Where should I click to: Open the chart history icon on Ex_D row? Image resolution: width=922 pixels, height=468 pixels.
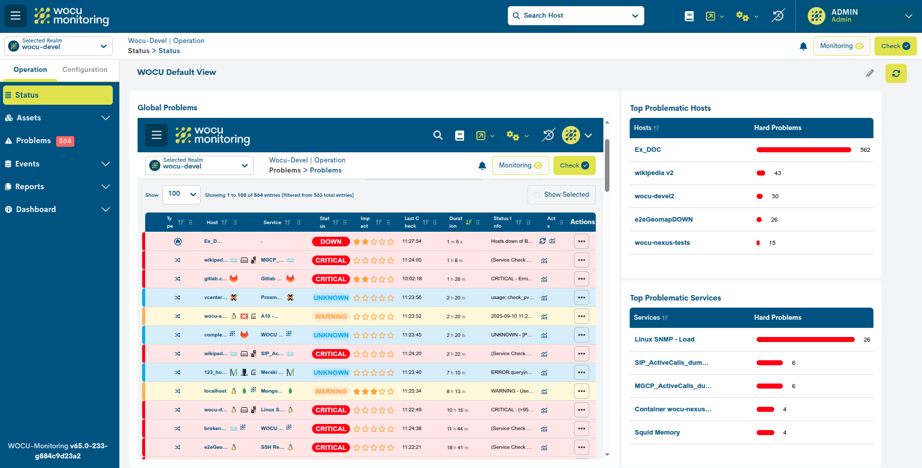pyautogui.click(x=552, y=241)
